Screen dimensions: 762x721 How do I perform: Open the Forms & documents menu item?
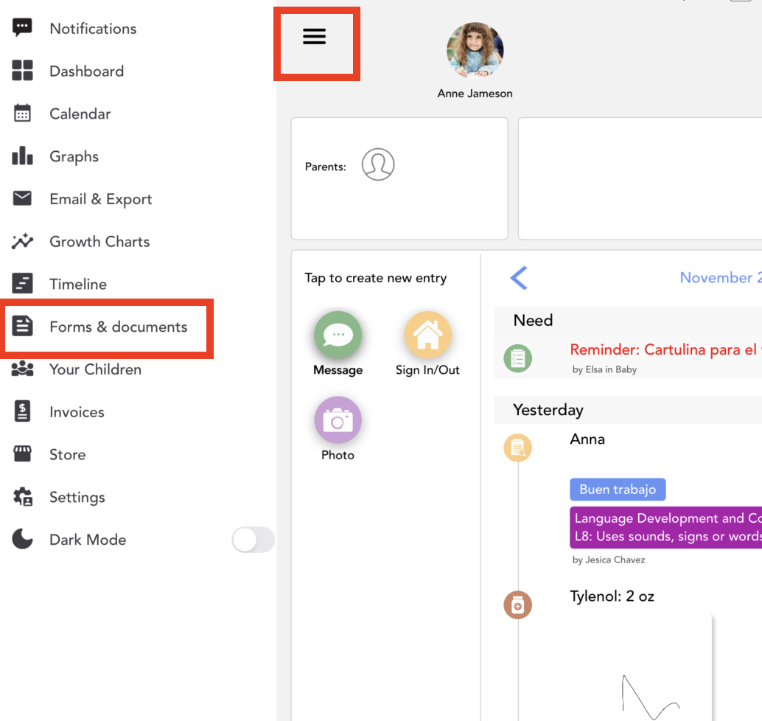[x=118, y=327]
